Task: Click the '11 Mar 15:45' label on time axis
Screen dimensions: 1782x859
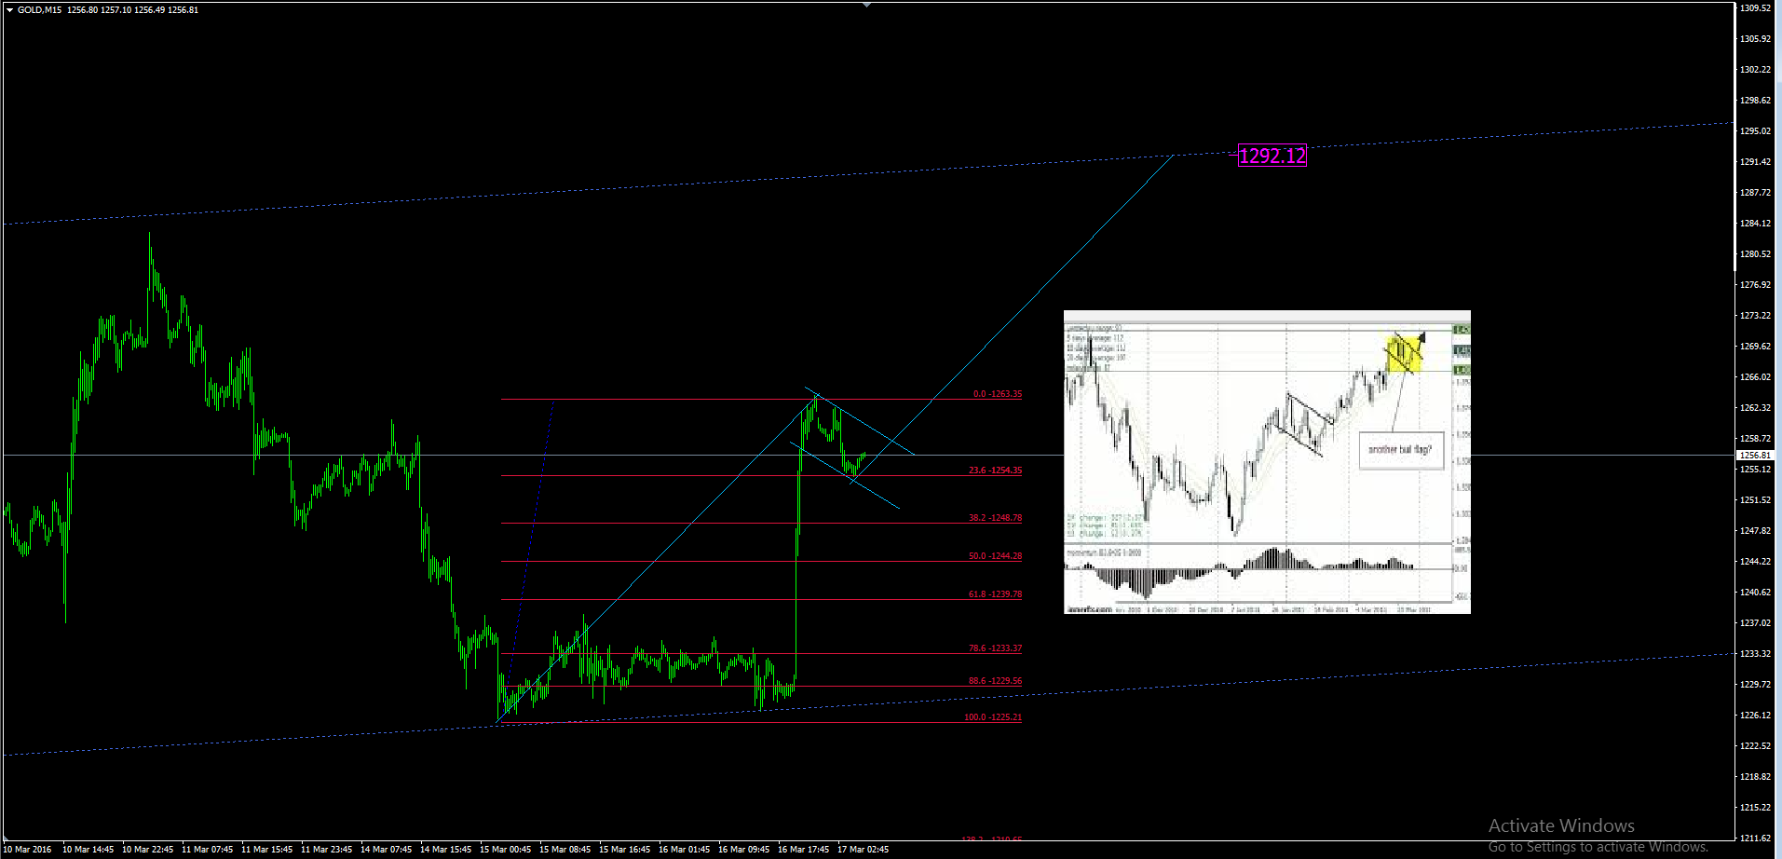Action: [x=266, y=850]
